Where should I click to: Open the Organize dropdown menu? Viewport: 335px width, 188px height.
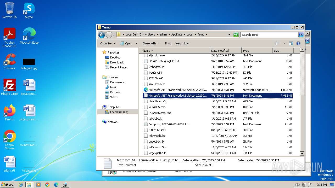point(108,43)
